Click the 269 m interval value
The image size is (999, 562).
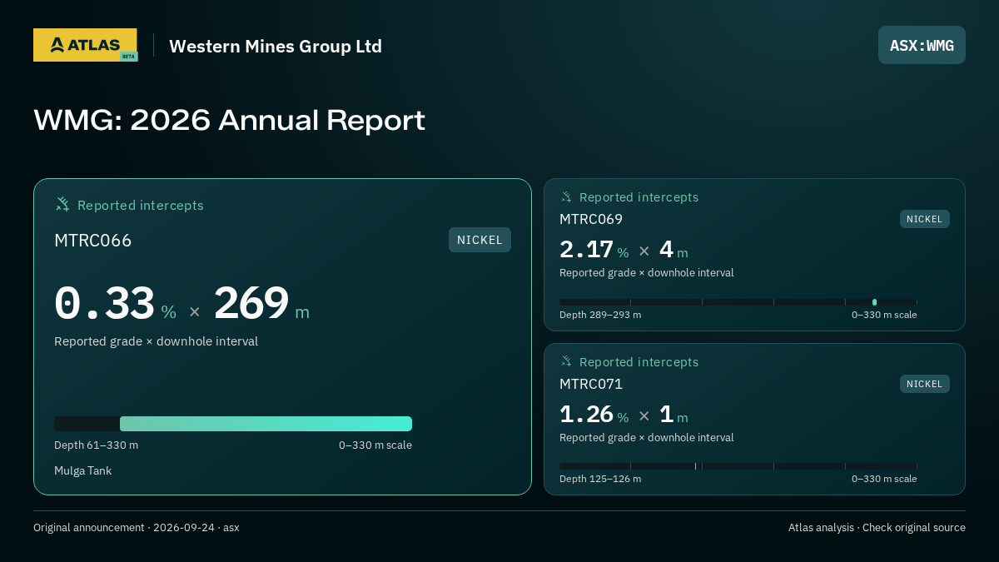tap(261, 303)
